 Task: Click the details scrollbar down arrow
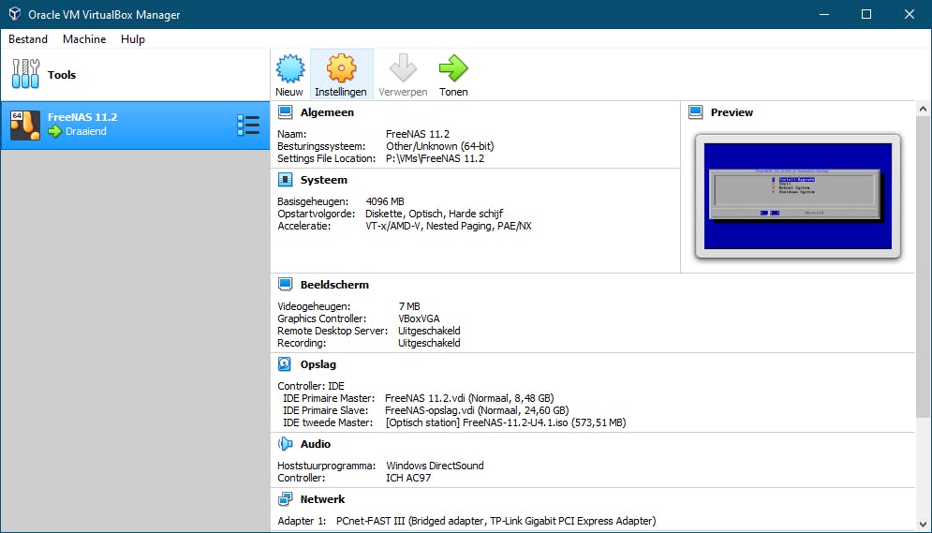pos(923,525)
